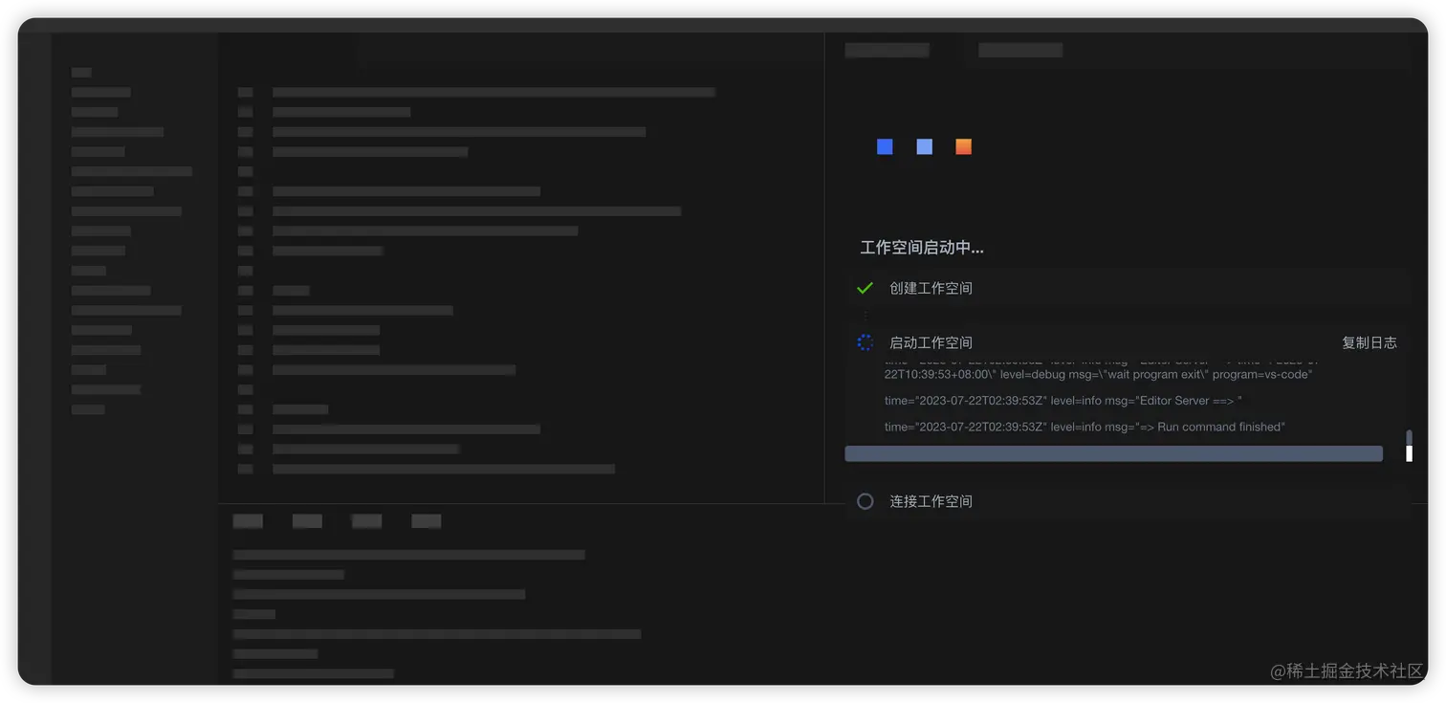Click the empty circle beside 连接工作空间
Screen dimensions: 1446x703
point(865,501)
